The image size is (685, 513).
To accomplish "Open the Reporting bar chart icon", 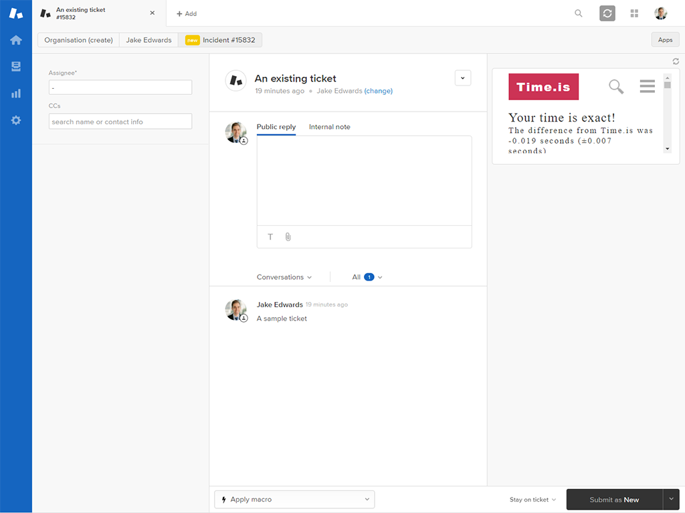I will click(16, 94).
